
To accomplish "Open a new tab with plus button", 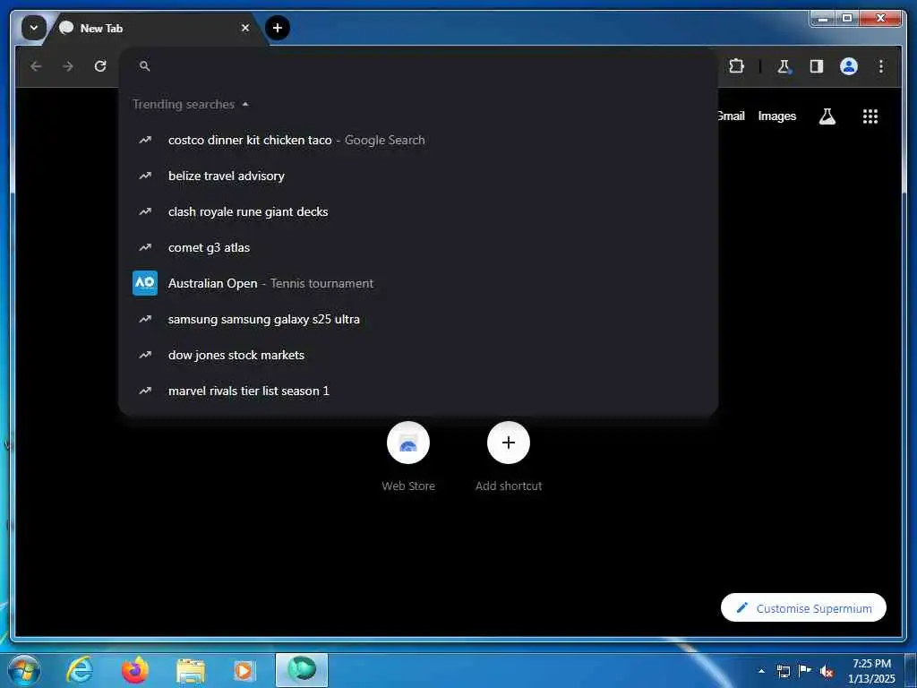I will pos(278,28).
